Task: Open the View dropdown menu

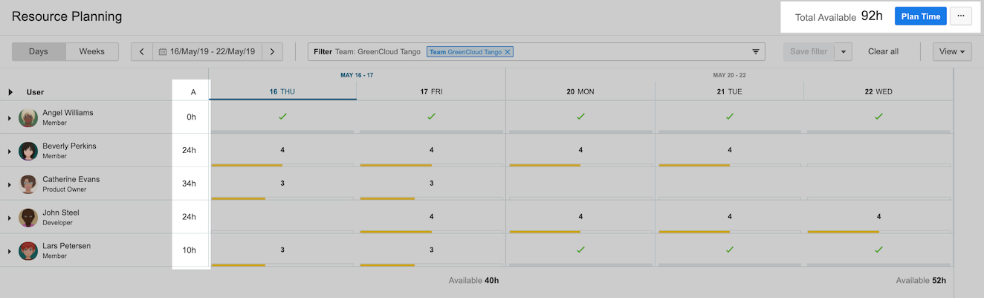Action: (953, 52)
